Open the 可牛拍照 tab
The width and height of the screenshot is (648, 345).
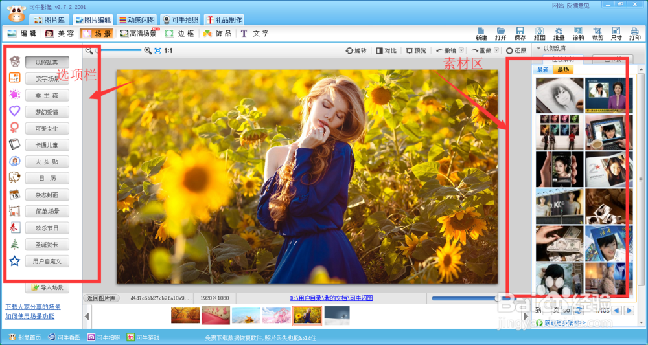pos(181,20)
